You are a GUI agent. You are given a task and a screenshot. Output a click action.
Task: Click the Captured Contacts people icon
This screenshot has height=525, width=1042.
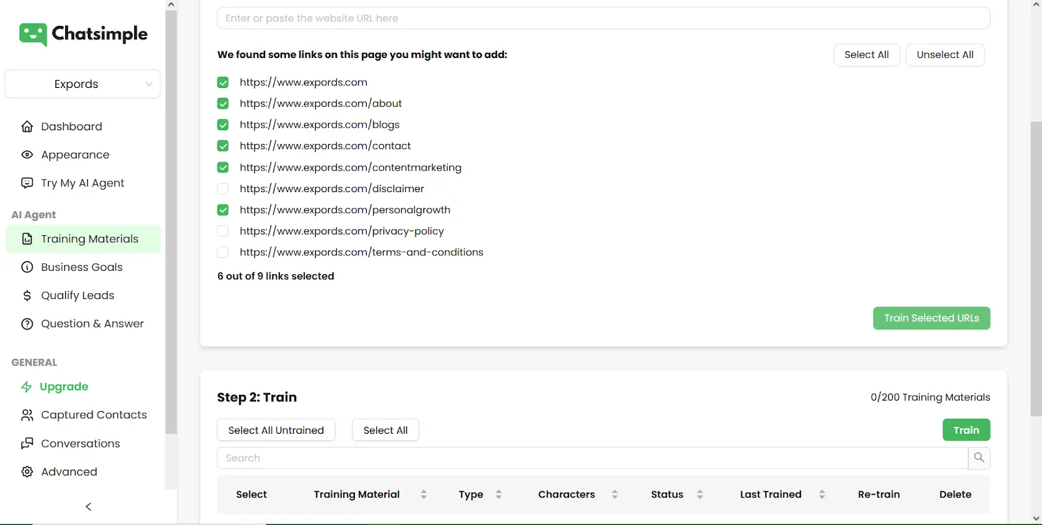[x=27, y=415]
